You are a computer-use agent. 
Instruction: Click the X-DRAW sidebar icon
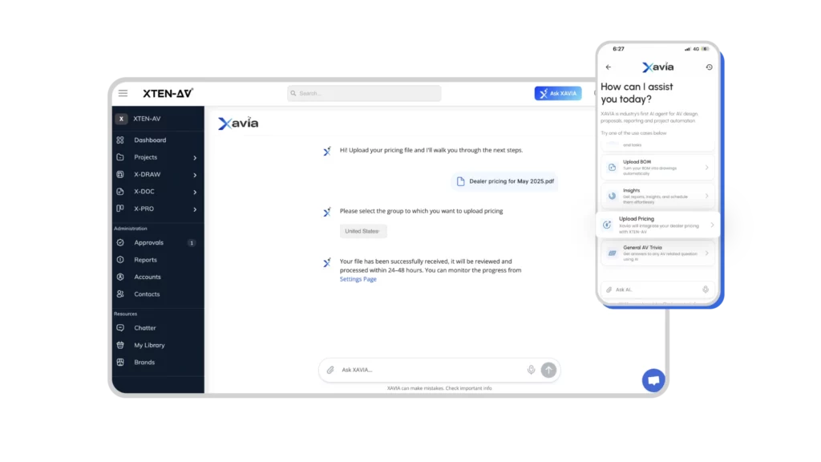click(120, 174)
